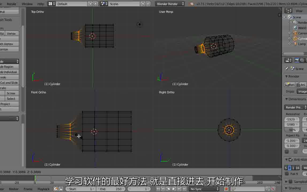This screenshot has width=307, height=192.
Task: Enable the Anti-Aliasing checkbox
Action: pyautogui.click(x=290, y=159)
